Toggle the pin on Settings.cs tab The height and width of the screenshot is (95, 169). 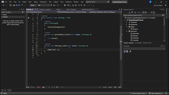coord(35,9)
